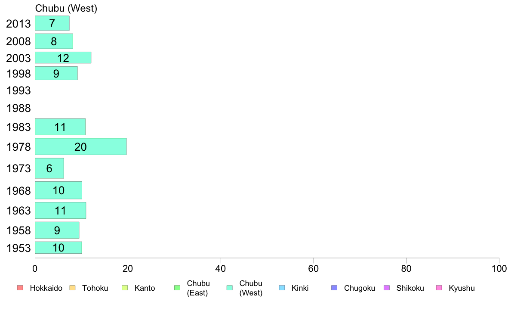Click the Tohoku legend color swatch
511x317 pixels.
(x=72, y=288)
